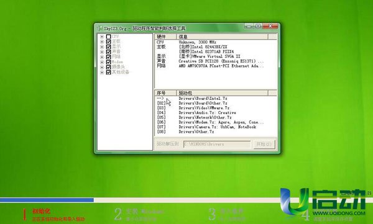
Task: Uncheck the 声音 checkbox
Action: coord(108,52)
